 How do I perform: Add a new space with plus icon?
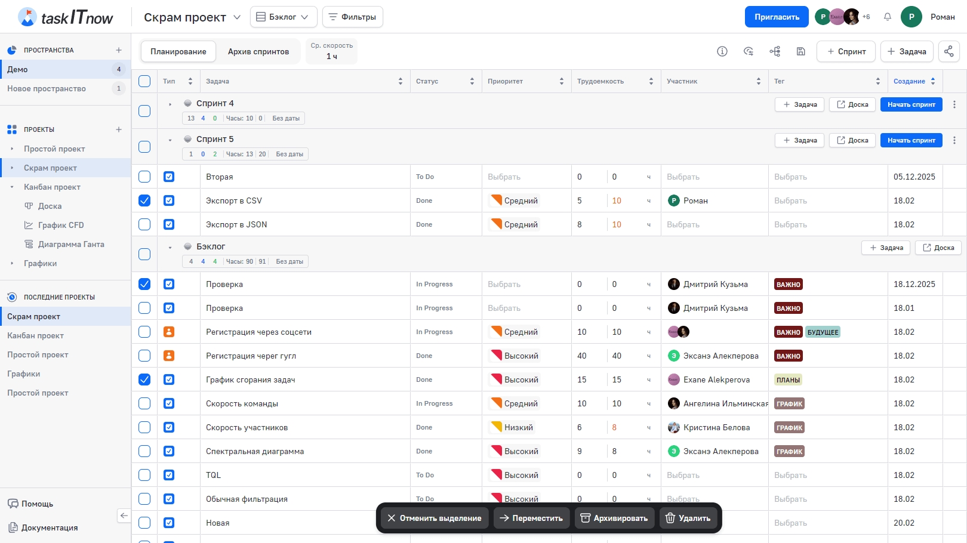pyautogui.click(x=119, y=50)
